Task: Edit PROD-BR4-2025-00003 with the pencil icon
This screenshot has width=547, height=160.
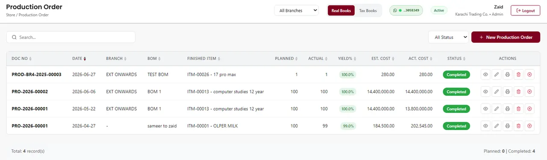Action: 497,74
